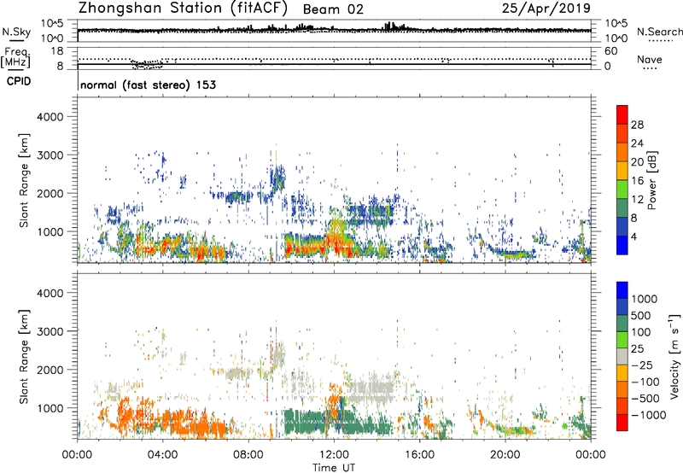The image size is (683, 473).
Task: Click the '18' frequency axis tick
Action: pos(57,51)
